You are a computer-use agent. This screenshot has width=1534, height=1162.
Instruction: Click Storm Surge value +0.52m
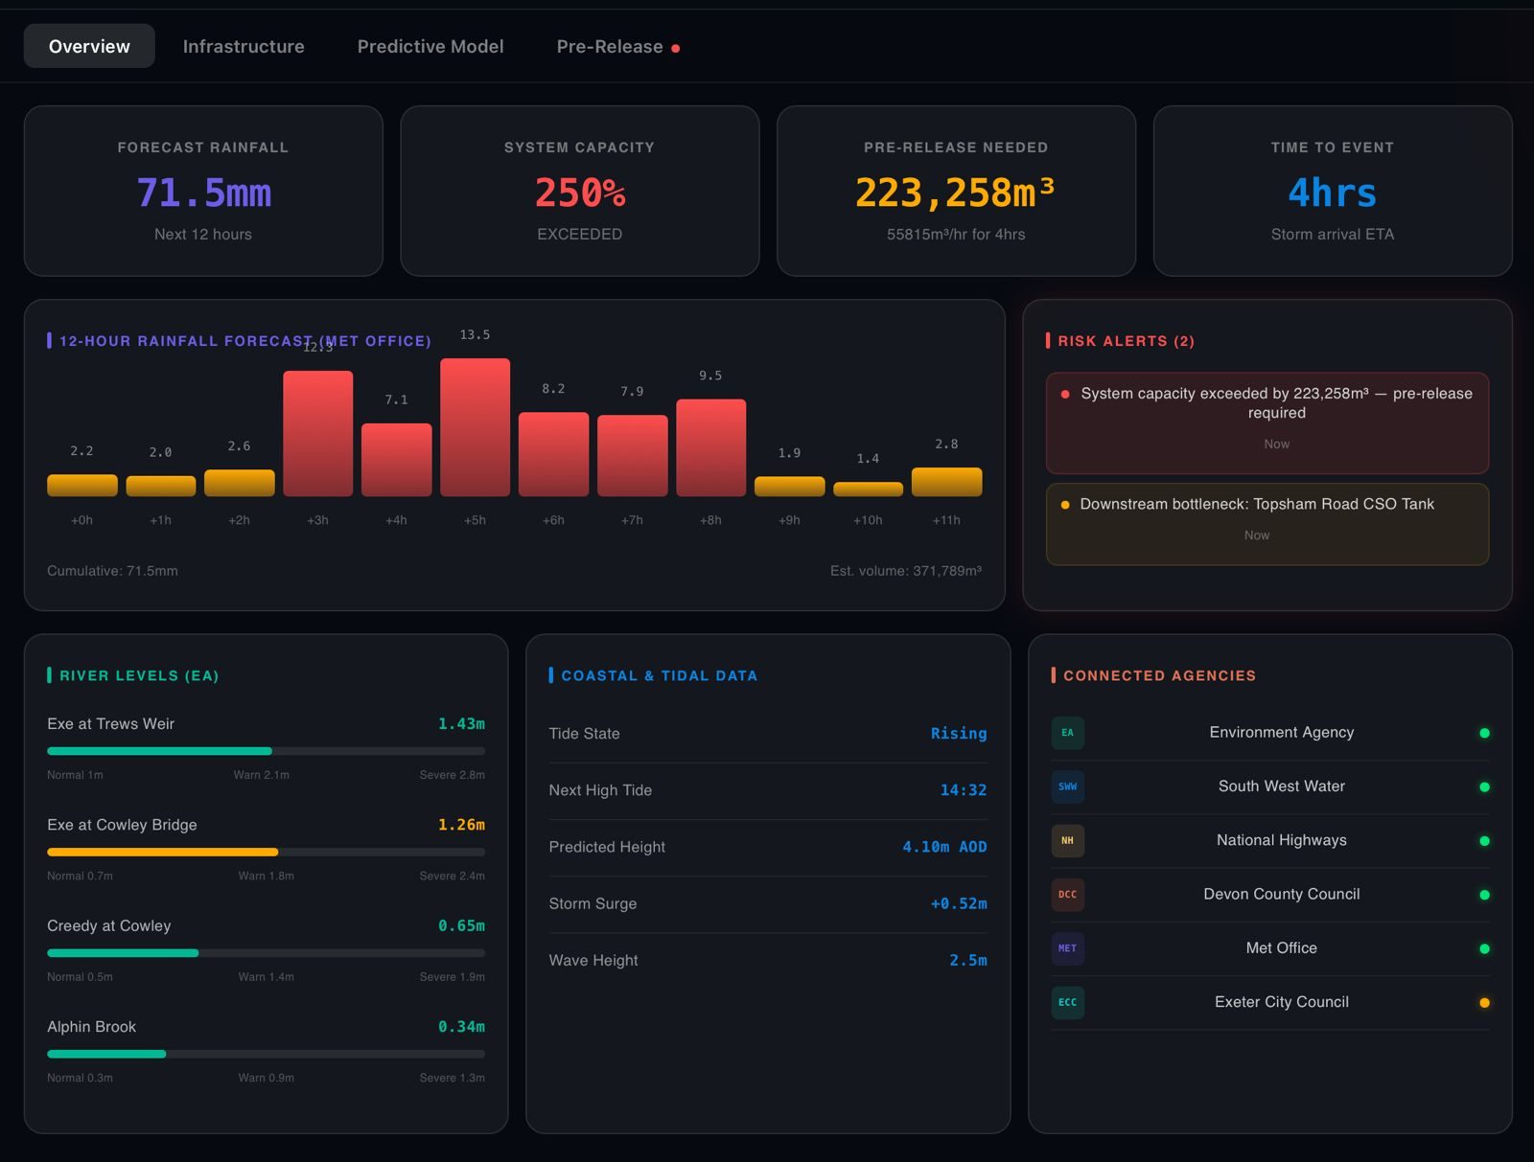(959, 903)
